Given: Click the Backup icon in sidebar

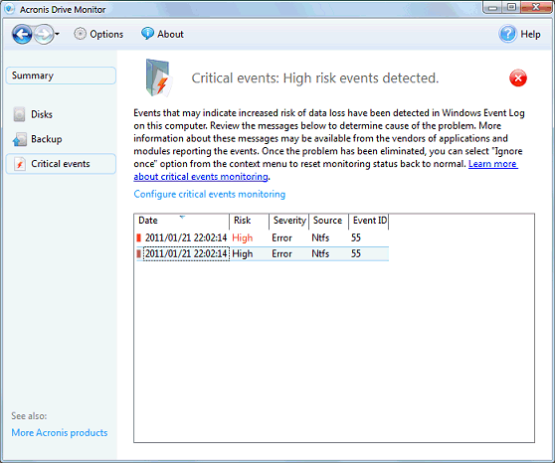Looking at the screenshot, I should (x=20, y=139).
